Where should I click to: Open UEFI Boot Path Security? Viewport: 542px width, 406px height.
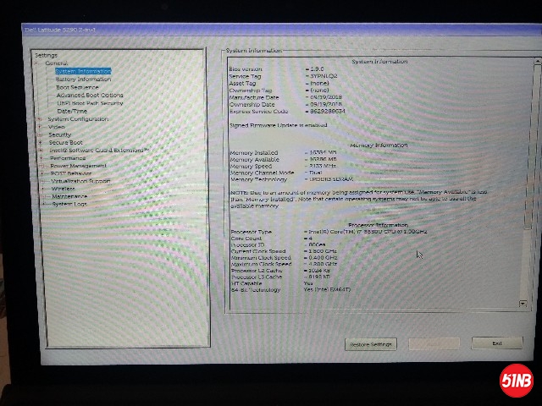(90, 103)
